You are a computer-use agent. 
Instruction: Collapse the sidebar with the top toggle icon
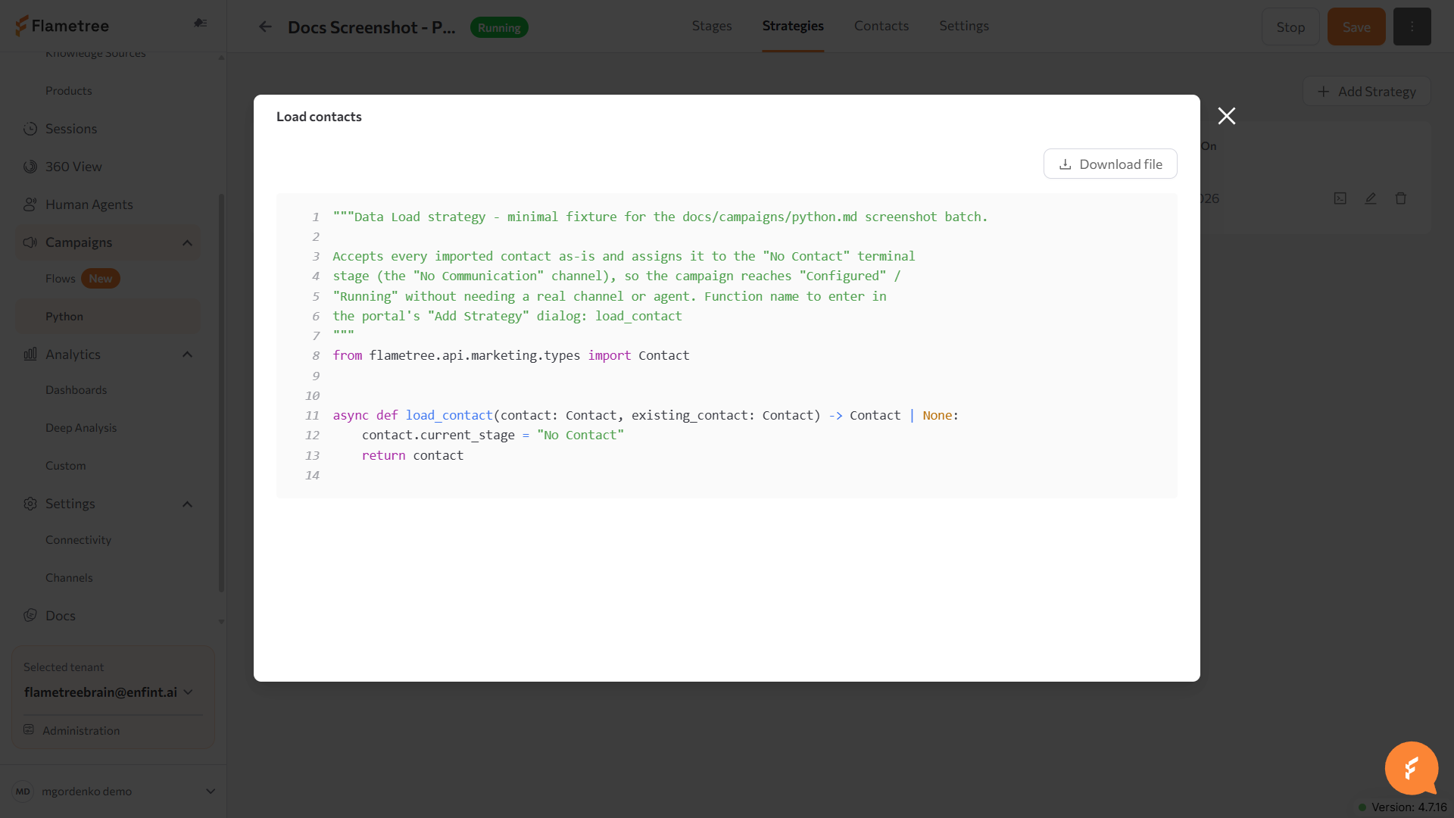(201, 23)
